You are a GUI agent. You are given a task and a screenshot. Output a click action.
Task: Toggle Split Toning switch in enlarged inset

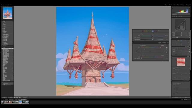click(133, 42)
